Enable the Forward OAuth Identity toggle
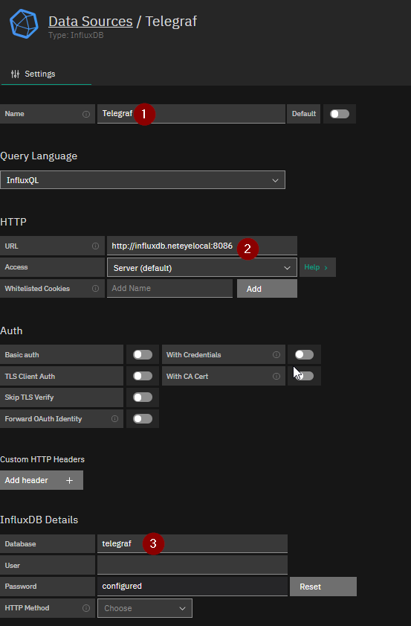411x626 pixels. [143, 418]
